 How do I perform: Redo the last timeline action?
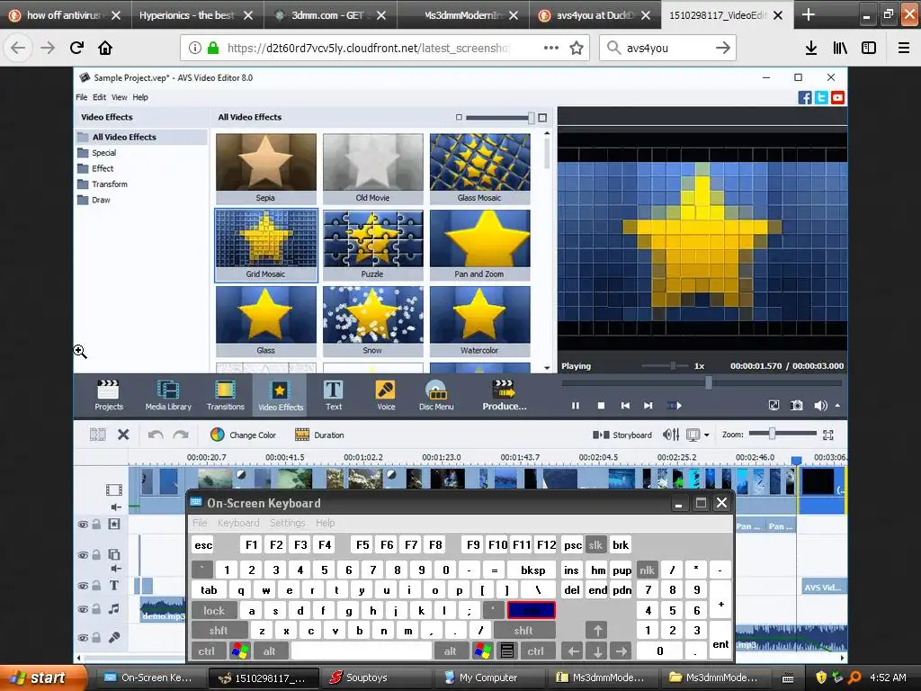(181, 435)
